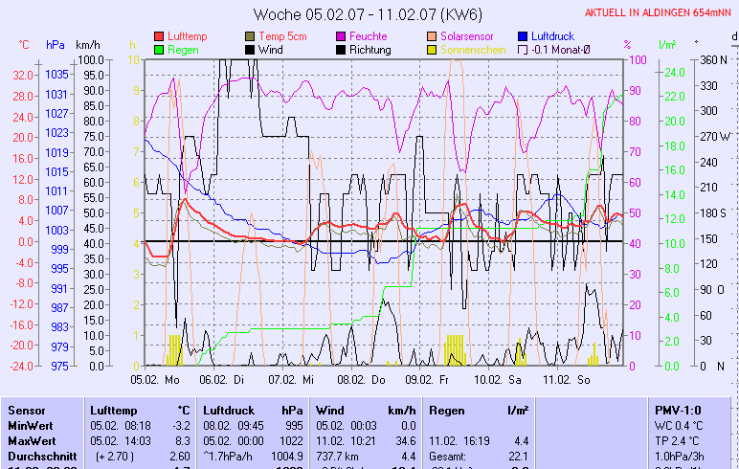The width and height of the screenshot is (739, 469).
Task: Click the green Regen legend square
Action: click(159, 49)
